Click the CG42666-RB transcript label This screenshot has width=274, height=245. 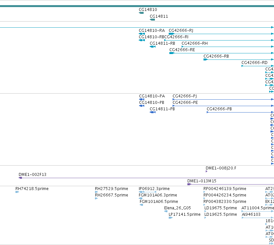tap(216, 56)
